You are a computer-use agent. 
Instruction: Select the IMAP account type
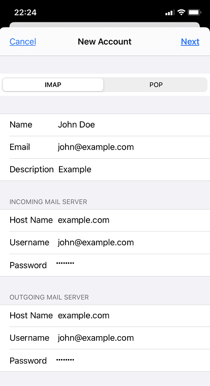point(53,85)
